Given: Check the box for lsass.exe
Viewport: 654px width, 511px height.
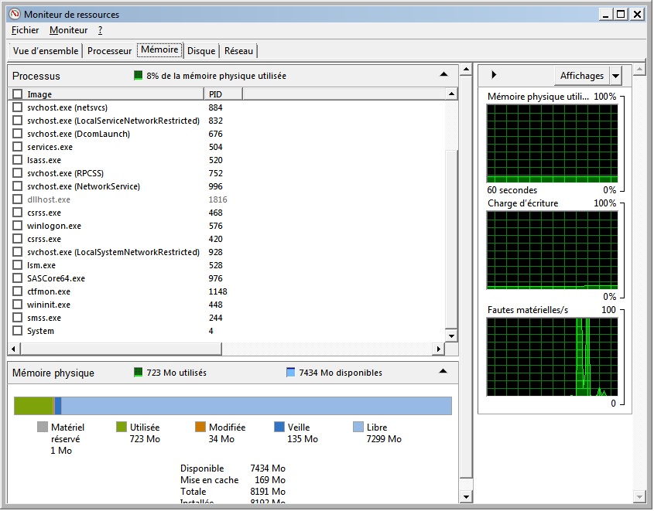Looking at the screenshot, I should pos(18,160).
